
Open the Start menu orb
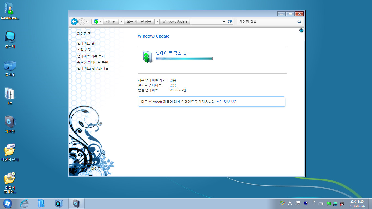(x=7, y=203)
